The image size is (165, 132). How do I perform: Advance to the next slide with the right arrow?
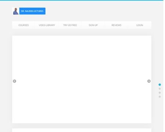click(149, 81)
